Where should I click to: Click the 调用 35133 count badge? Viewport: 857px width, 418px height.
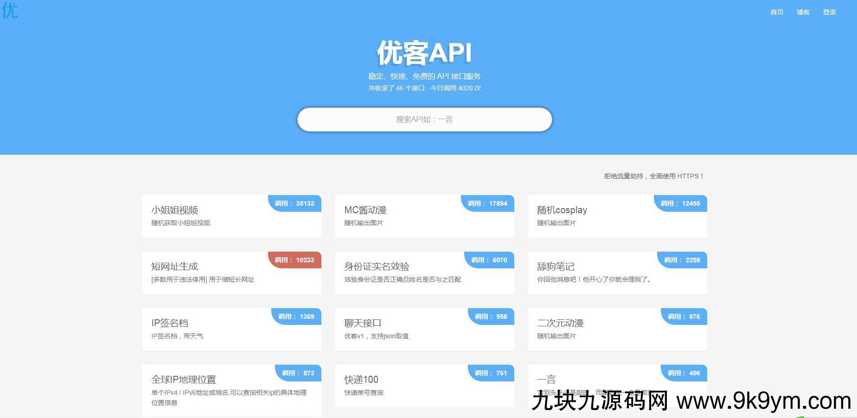tap(295, 203)
